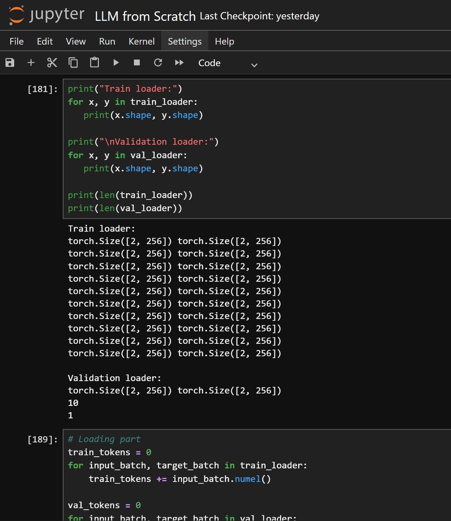Click the print("\nValidation loader:") line
This screenshot has height=521, width=451.
tap(144, 142)
